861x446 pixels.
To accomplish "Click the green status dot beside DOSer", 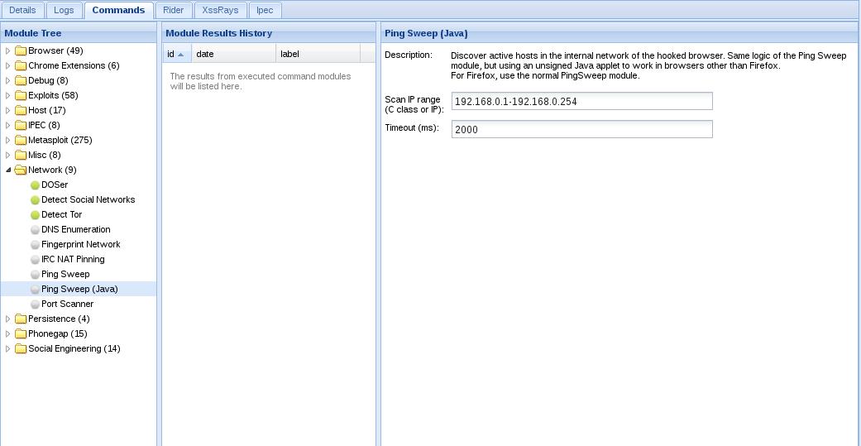I will coord(35,185).
